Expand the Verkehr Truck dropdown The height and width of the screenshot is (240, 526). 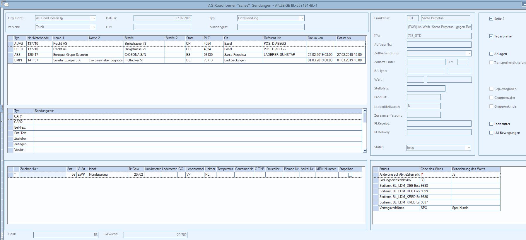pyautogui.click(x=94, y=27)
